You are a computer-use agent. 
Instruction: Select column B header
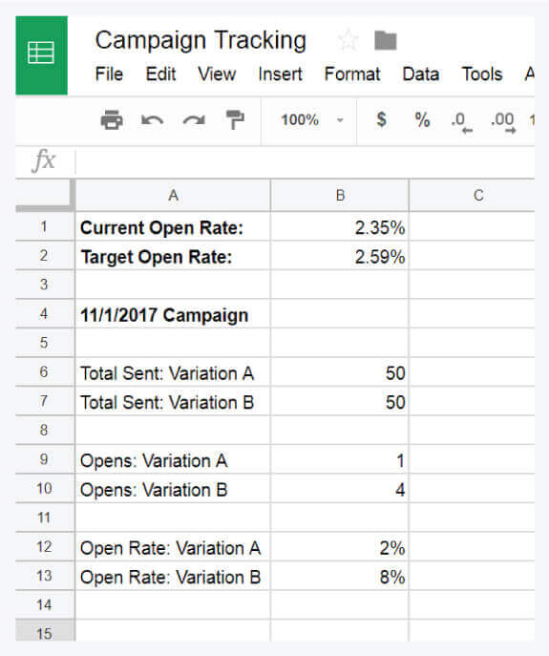tap(340, 196)
